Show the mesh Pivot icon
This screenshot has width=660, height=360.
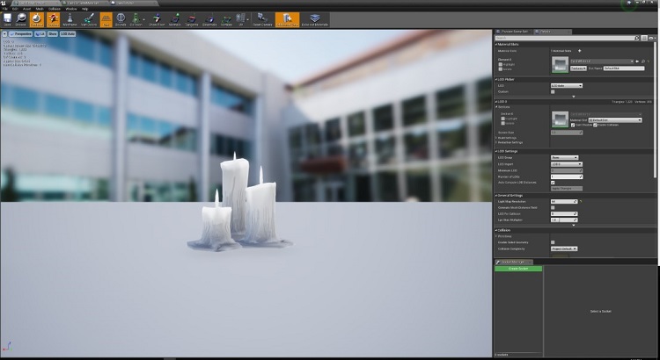158,18
